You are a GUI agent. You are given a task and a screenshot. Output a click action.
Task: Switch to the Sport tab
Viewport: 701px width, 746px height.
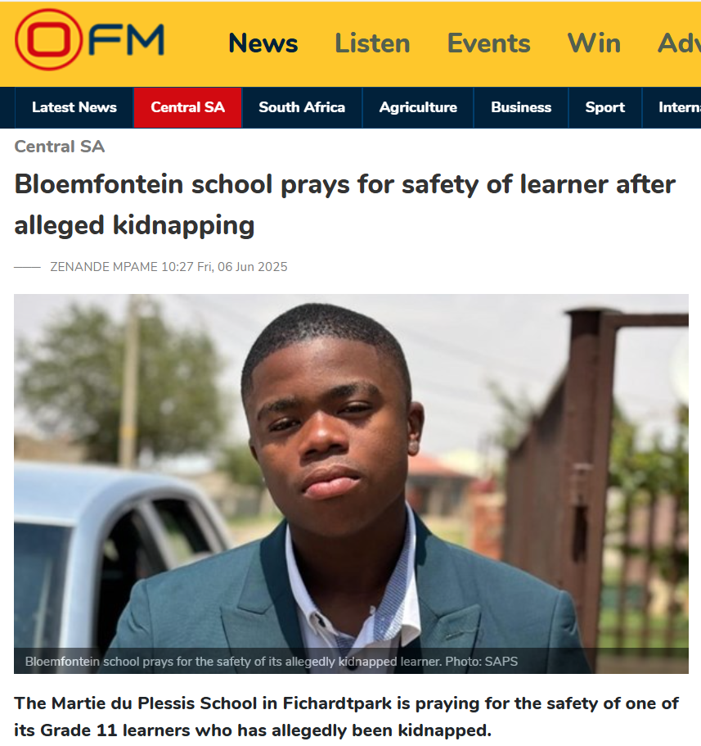(605, 107)
